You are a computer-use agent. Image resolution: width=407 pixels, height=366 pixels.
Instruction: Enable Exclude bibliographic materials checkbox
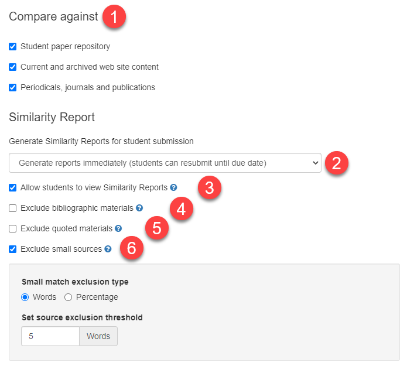click(x=13, y=208)
